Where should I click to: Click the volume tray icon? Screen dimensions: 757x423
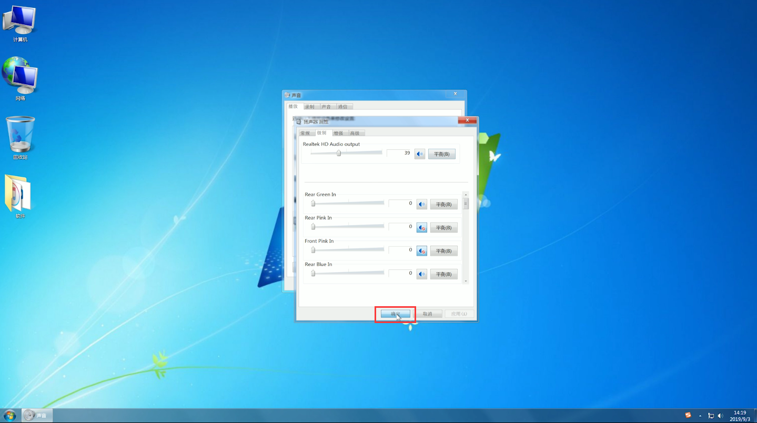coord(721,416)
